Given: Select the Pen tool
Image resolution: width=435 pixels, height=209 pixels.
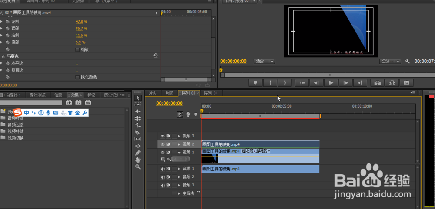Looking at the screenshot, I should [x=138, y=153].
